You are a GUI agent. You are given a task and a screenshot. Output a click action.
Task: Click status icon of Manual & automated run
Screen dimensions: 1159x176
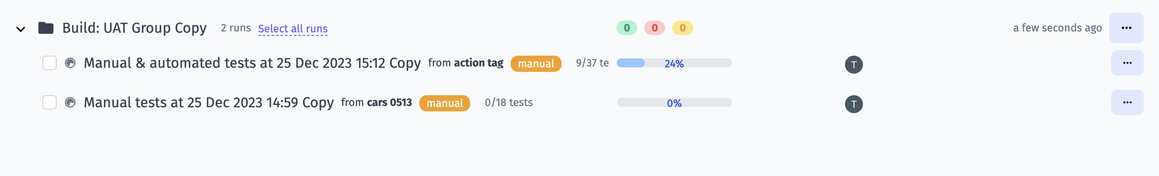70,63
